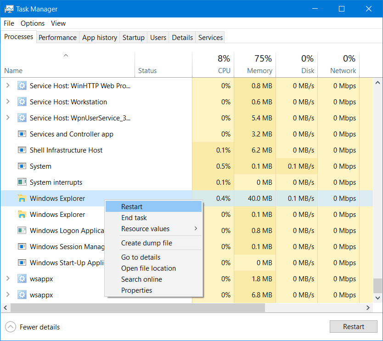Click the horizontal scrollbar left arrow
The height and width of the screenshot is (341, 383).
pyautogui.click(x=6, y=308)
